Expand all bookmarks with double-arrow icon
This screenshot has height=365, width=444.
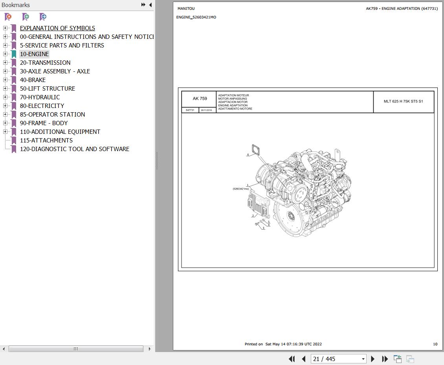point(143,5)
